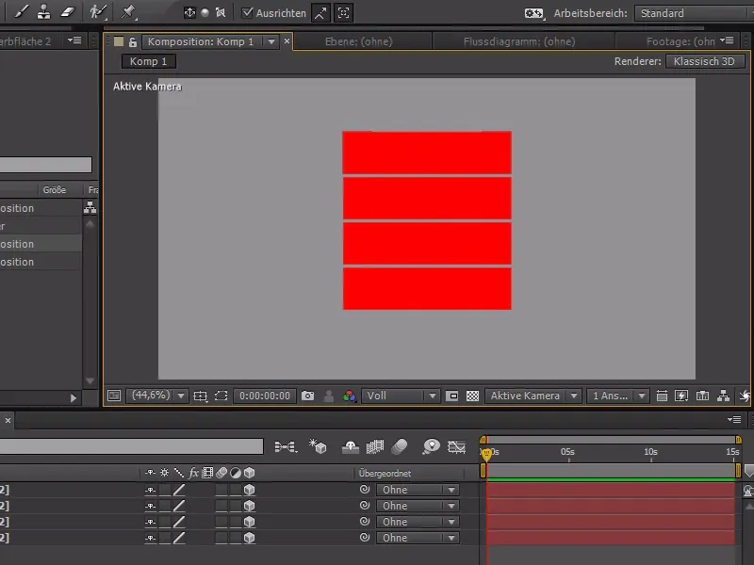Image resolution: width=754 pixels, height=565 pixels.
Task: Toggle the transparency grid icon
Action: (x=472, y=396)
